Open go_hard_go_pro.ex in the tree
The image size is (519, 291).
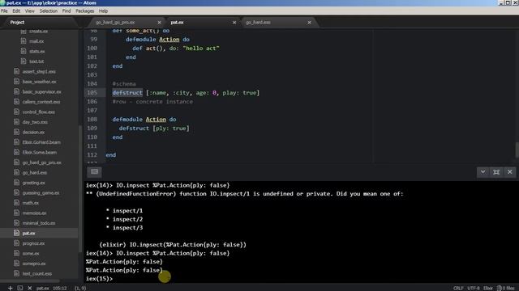tap(41, 162)
